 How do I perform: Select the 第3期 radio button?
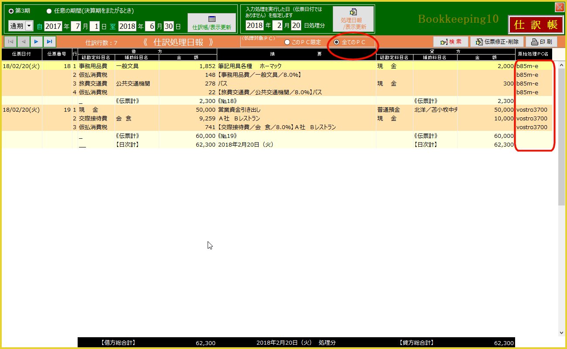coord(11,11)
